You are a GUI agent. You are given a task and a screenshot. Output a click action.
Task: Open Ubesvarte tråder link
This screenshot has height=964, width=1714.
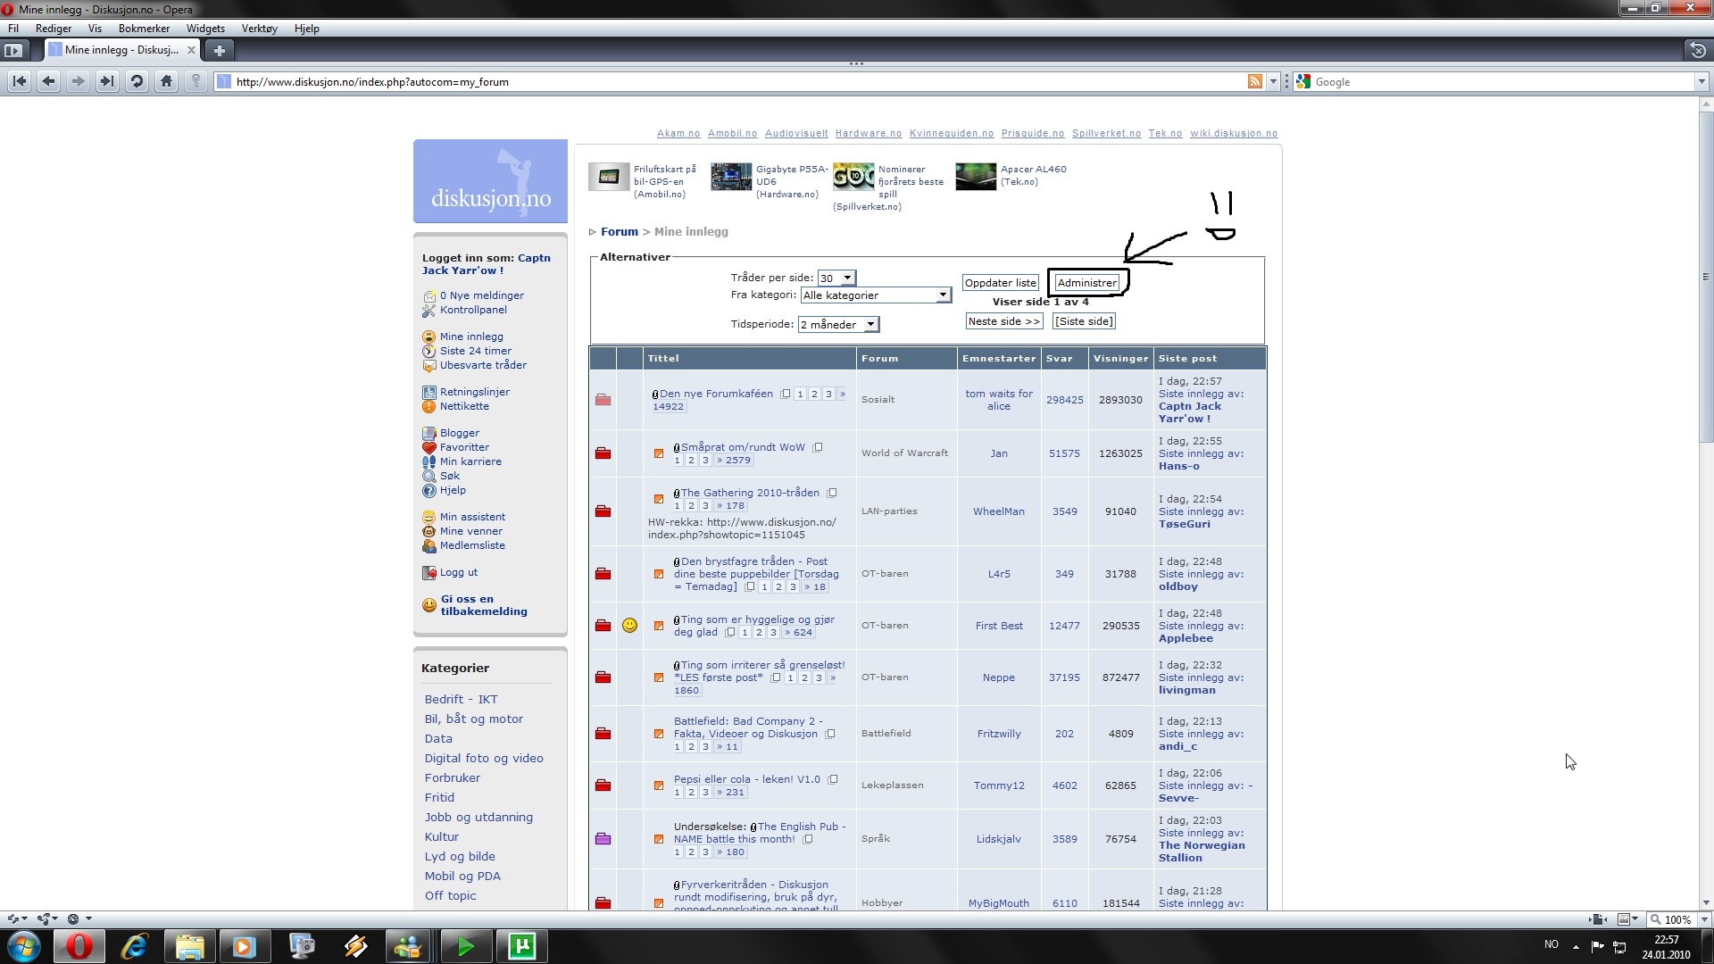coord(483,366)
